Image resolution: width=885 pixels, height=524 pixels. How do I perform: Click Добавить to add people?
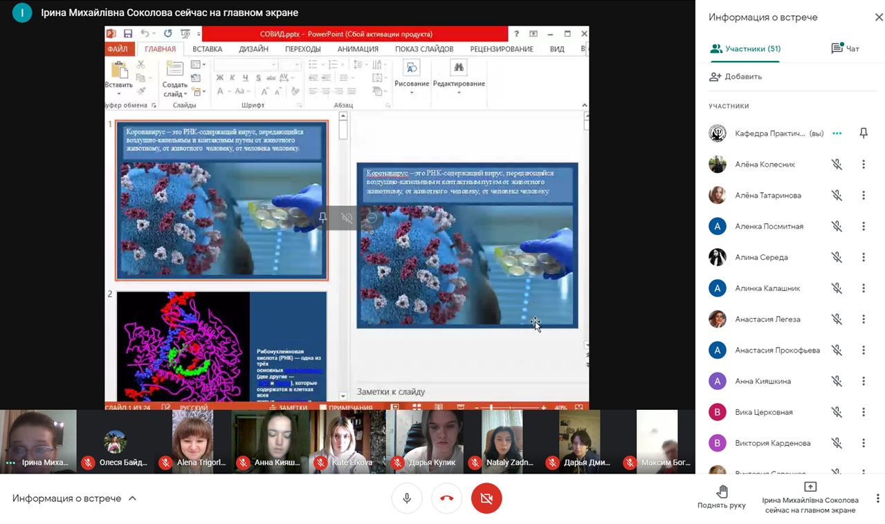pyautogui.click(x=736, y=77)
